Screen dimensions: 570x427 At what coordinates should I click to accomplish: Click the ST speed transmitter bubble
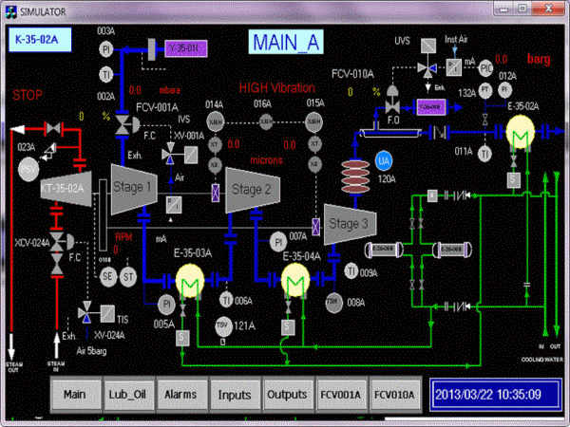(x=128, y=277)
